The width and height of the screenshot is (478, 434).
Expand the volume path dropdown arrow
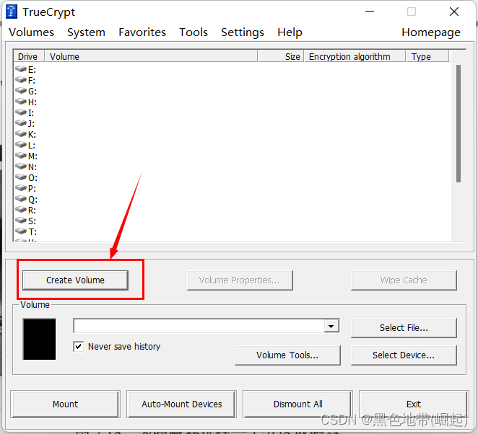331,327
